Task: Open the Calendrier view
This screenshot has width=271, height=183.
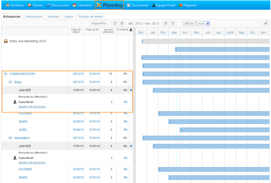Action: 82,5
